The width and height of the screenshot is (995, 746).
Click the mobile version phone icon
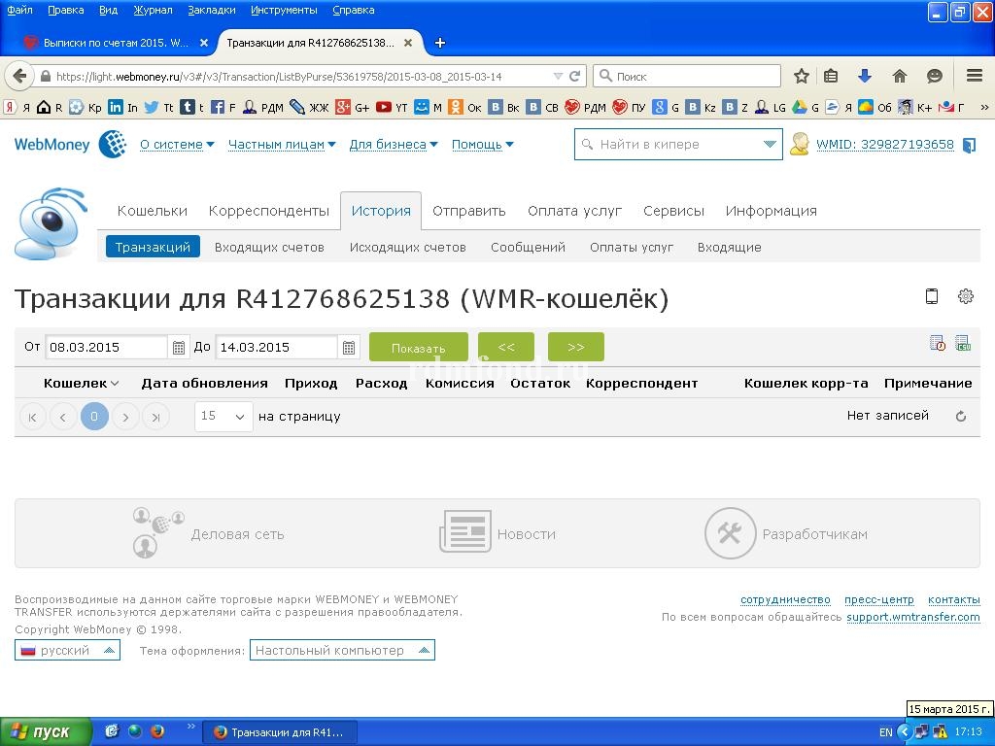point(932,296)
